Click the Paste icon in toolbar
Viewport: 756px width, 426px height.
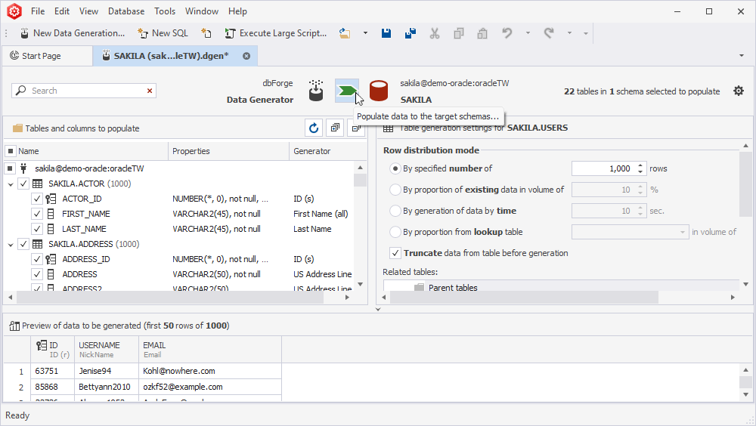pyautogui.click(x=482, y=33)
